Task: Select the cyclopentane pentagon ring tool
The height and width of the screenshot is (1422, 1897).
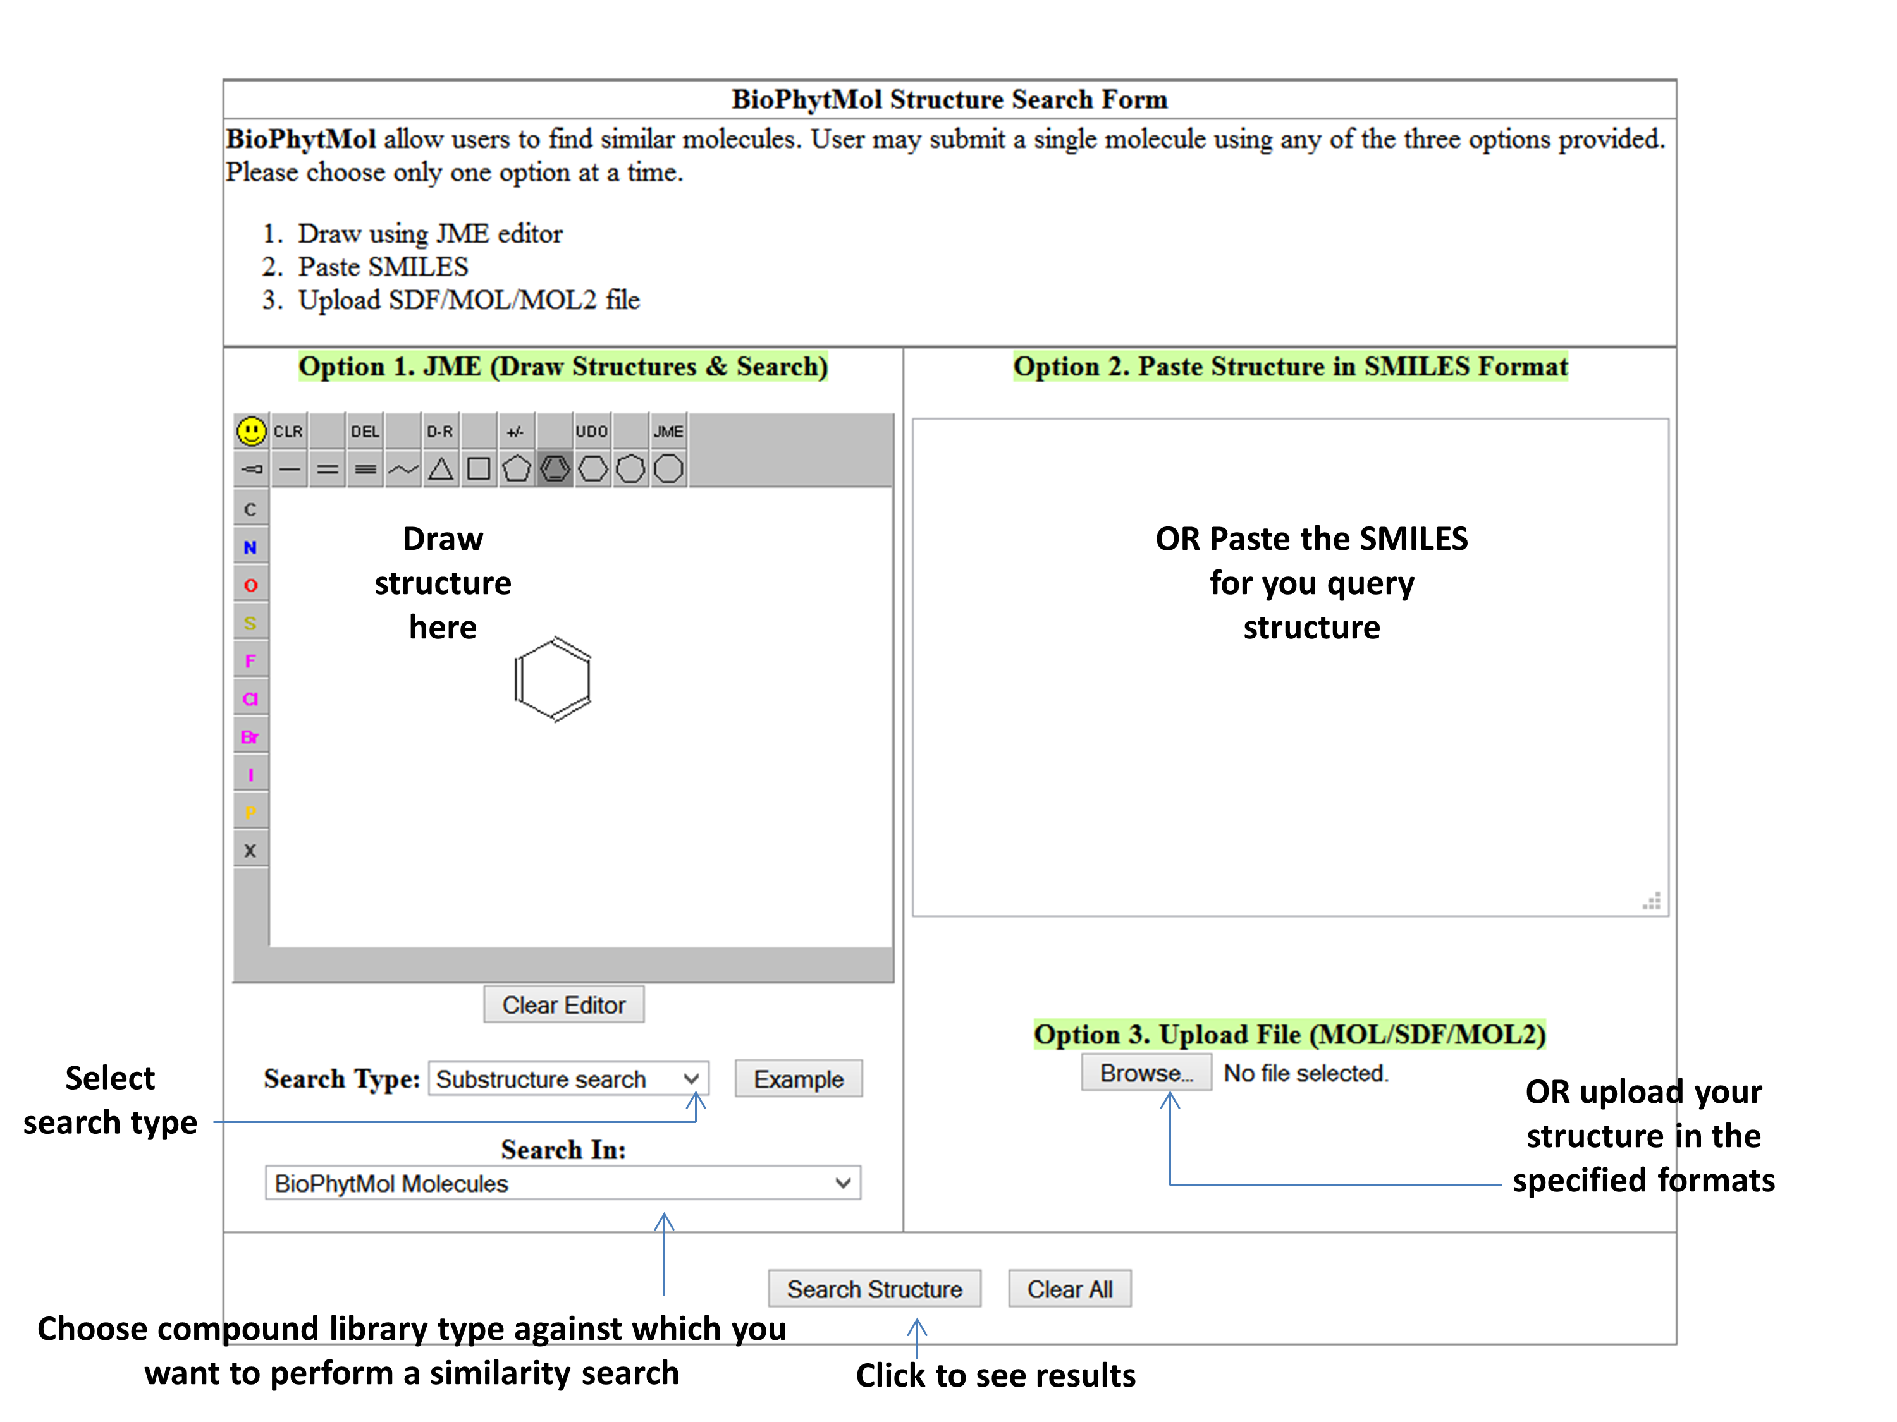Action: pos(516,469)
